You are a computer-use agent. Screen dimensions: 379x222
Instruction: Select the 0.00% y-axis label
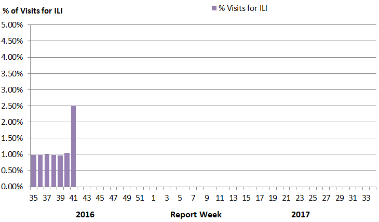13,186
